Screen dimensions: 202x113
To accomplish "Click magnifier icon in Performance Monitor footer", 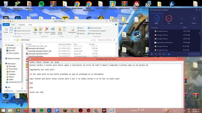I will 156,54.
